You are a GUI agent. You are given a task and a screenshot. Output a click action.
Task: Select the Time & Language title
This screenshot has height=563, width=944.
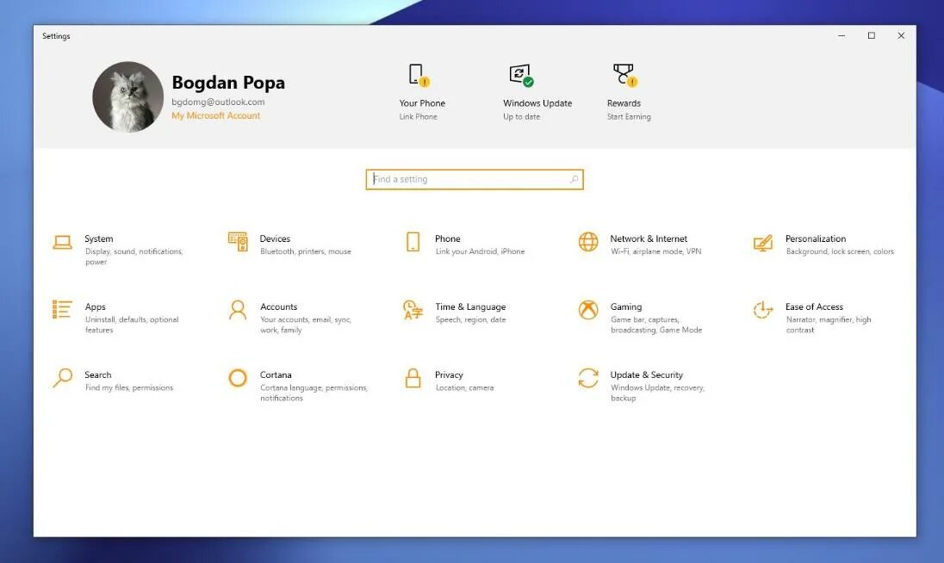(470, 306)
